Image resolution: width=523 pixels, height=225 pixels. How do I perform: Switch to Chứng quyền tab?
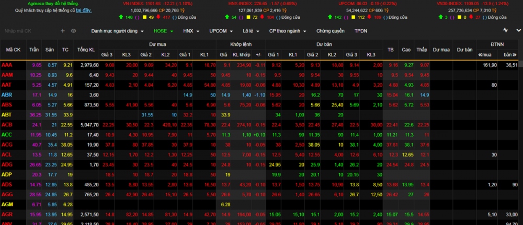(330, 31)
